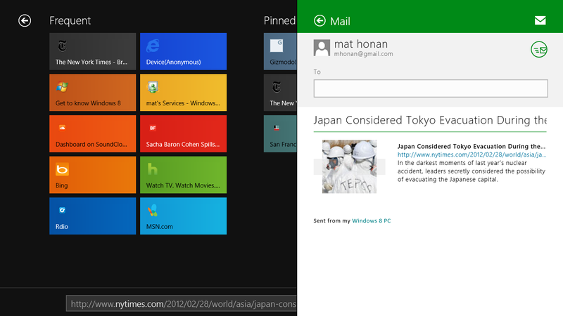This screenshot has height=316, width=563.
Task: Open the pinned San Francisco tile
Action: point(280,133)
